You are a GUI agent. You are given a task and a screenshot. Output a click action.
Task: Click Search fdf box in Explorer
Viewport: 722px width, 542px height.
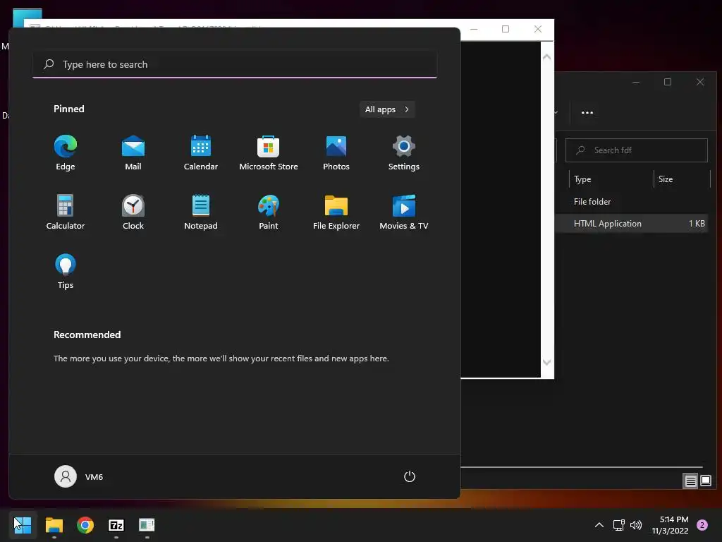click(637, 150)
